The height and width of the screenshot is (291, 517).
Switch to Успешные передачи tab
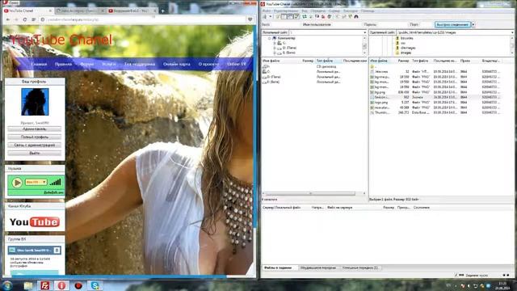(x=360, y=268)
